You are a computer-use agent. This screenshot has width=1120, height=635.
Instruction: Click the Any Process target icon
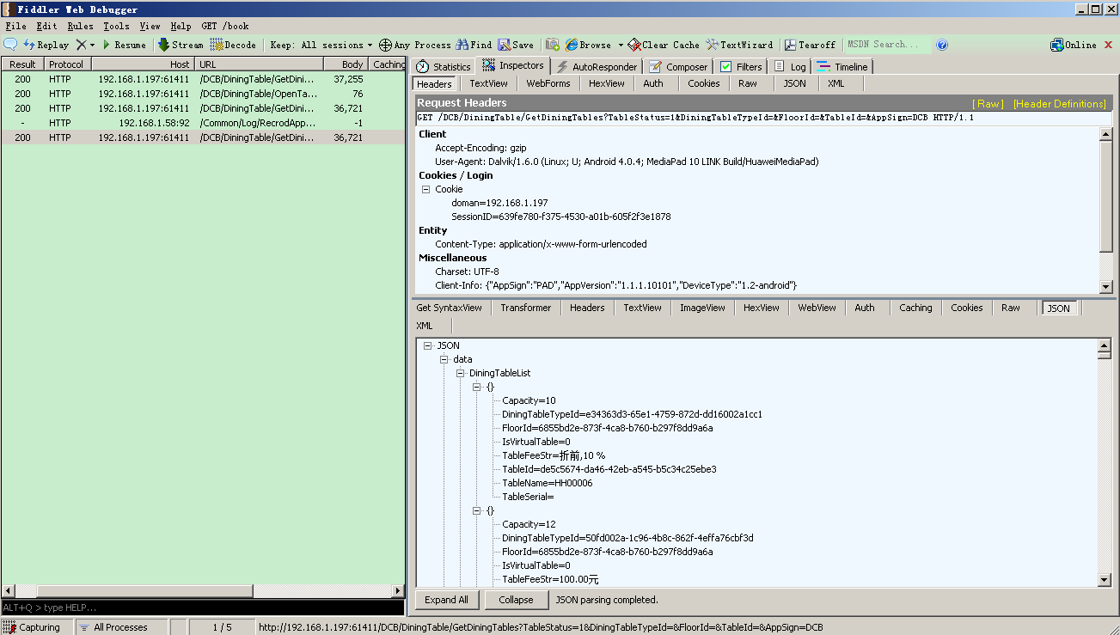pyautogui.click(x=386, y=45)
